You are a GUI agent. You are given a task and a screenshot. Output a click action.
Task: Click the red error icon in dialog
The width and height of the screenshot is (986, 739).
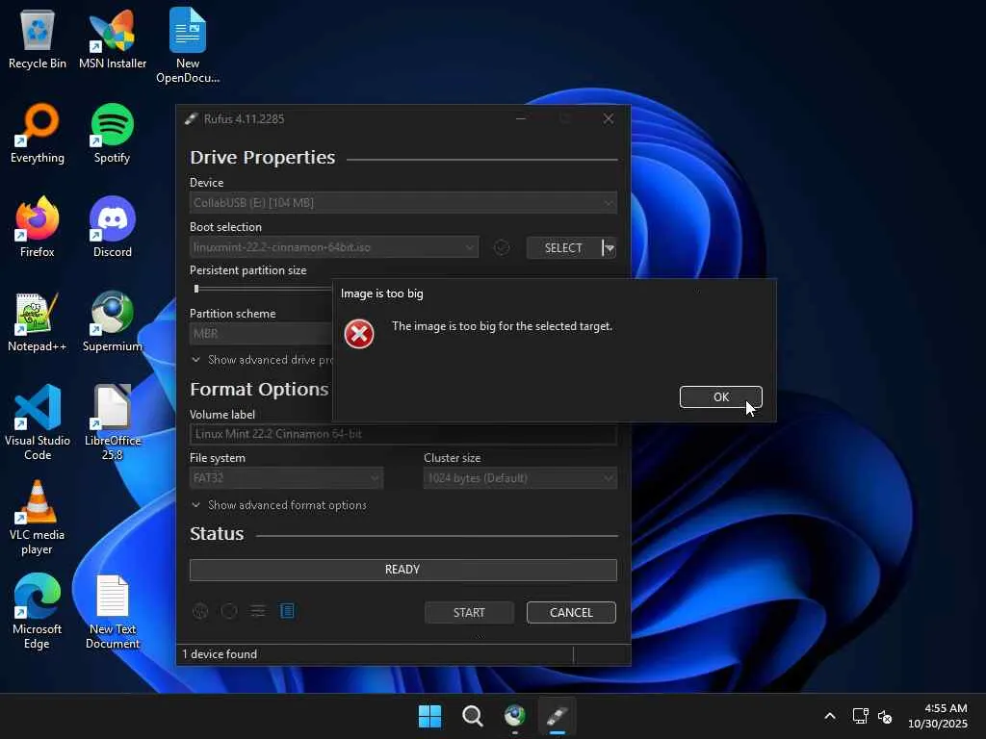[x=359, y=334]
